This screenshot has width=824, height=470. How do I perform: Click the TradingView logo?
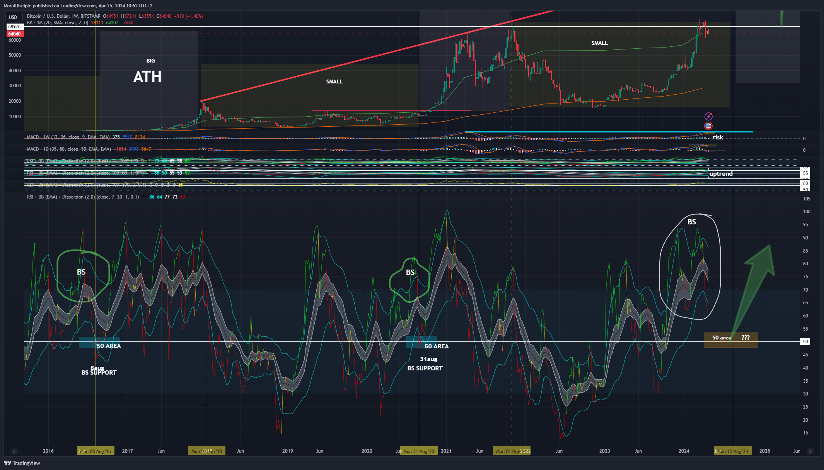22,463
